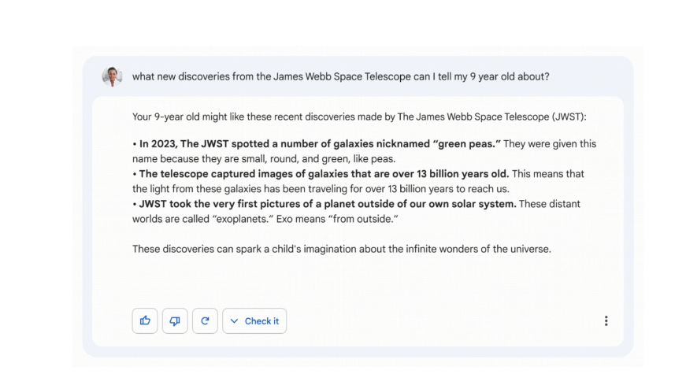Click the thumbs up icon

point(145,321)
